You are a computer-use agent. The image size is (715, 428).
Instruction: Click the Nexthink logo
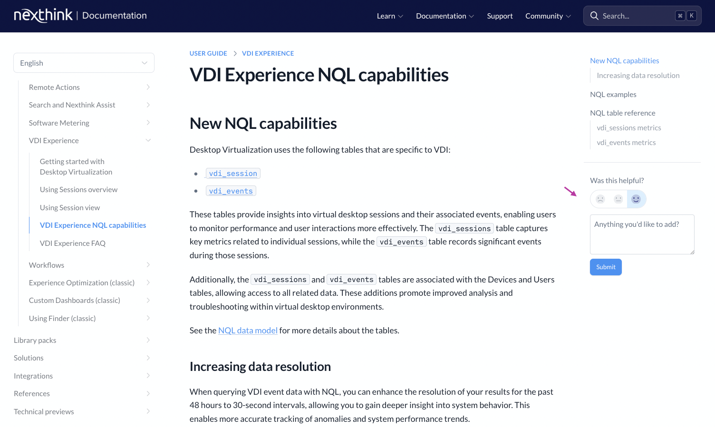(43, 16)
